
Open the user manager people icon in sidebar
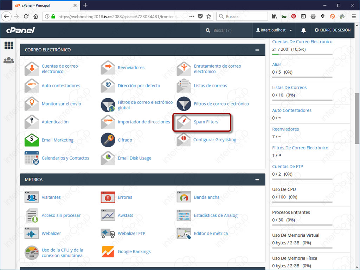pyautogui.click(x=9, y=60)
